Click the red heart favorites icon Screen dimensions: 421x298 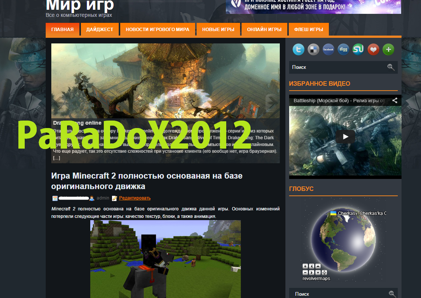click(373, 49)
